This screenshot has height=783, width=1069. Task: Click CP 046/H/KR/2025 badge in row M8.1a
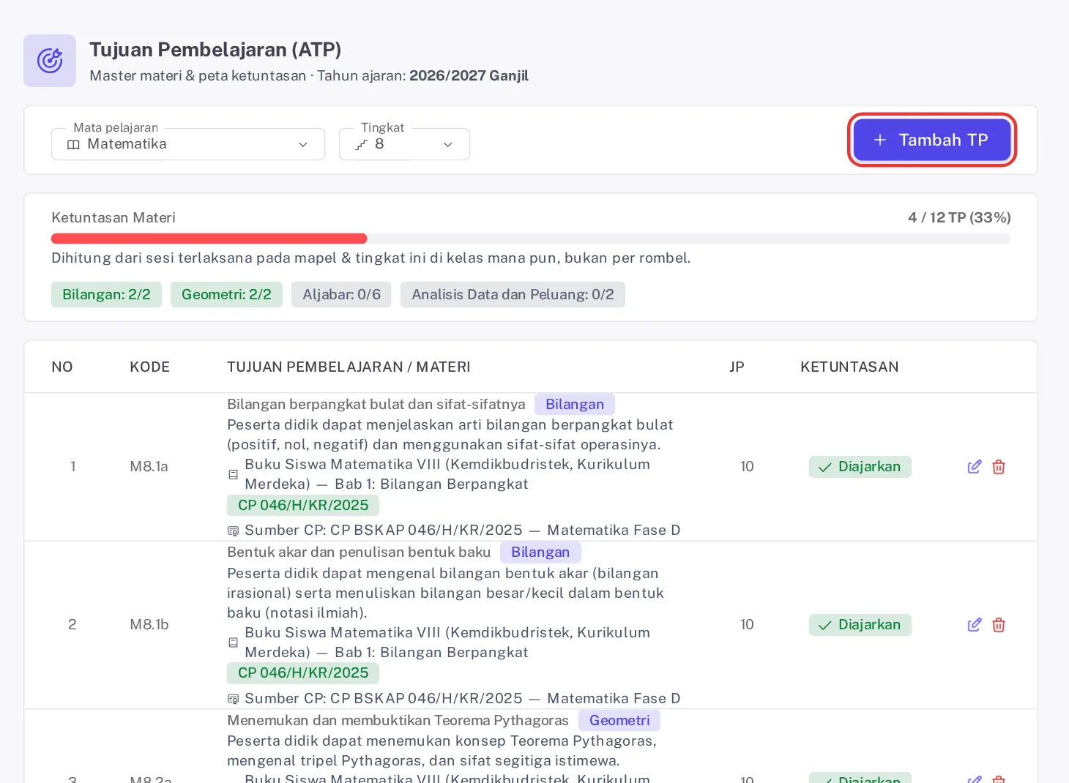tap(303, 505)
